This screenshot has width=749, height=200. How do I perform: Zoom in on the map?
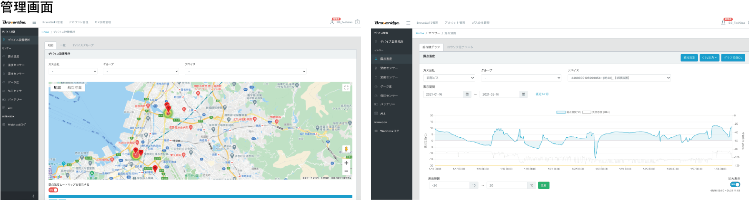click(346, 163)
